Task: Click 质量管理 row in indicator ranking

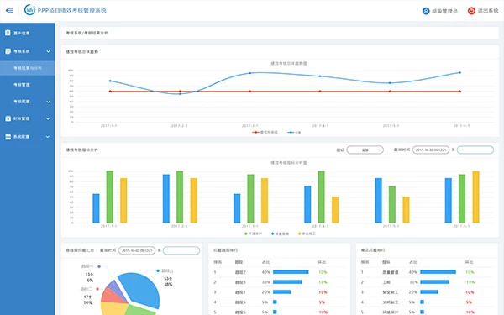Action: (x=427, y=272)
